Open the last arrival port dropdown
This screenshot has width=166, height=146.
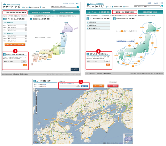(x=17, y=41)
